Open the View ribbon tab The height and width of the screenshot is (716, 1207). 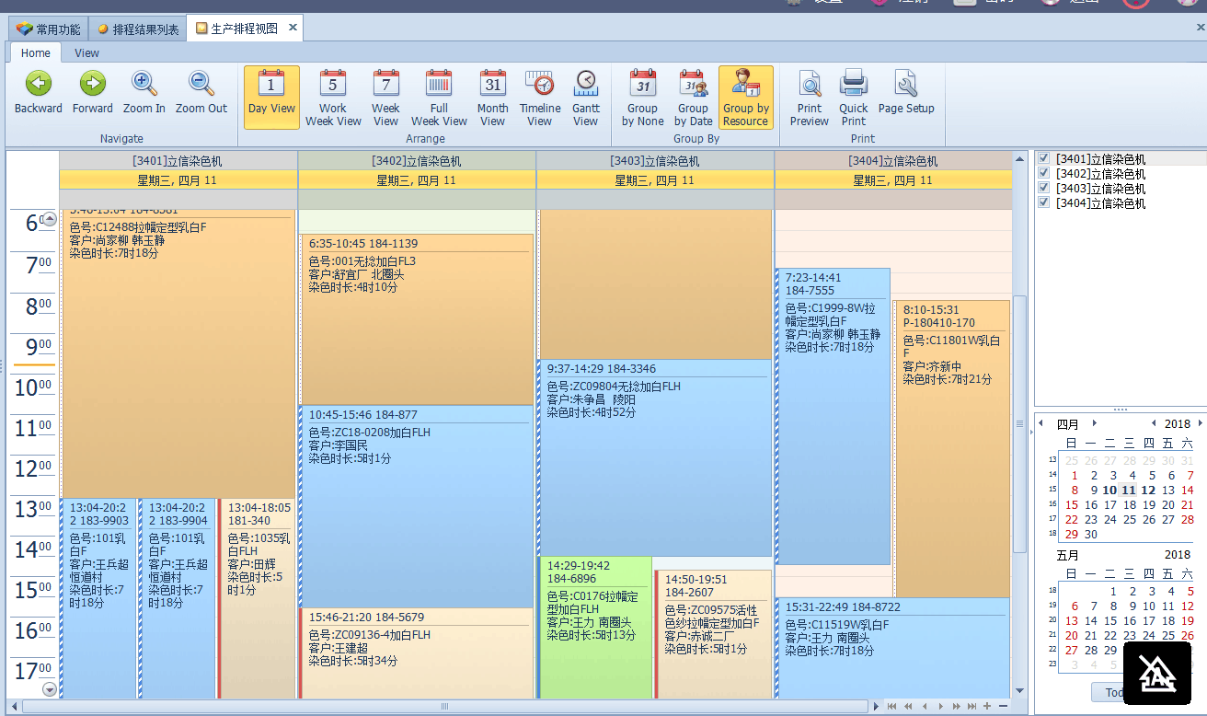click(87, 52)
